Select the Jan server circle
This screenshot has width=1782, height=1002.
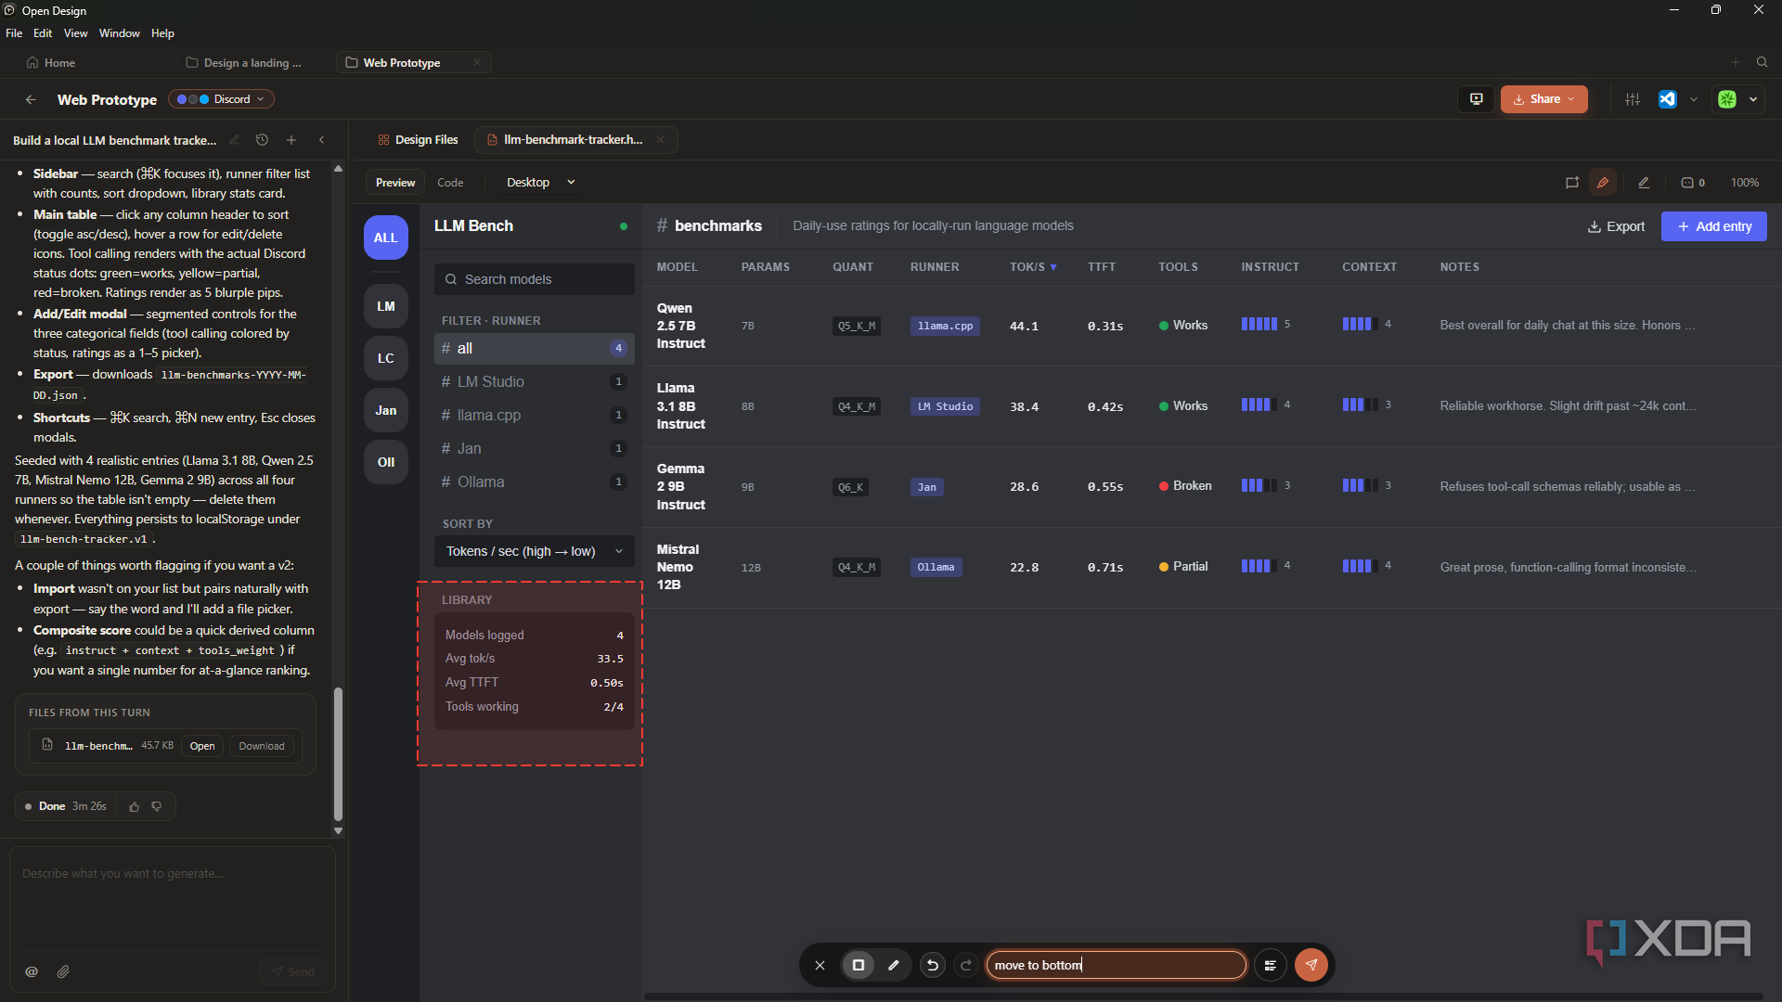coord(386,410)
